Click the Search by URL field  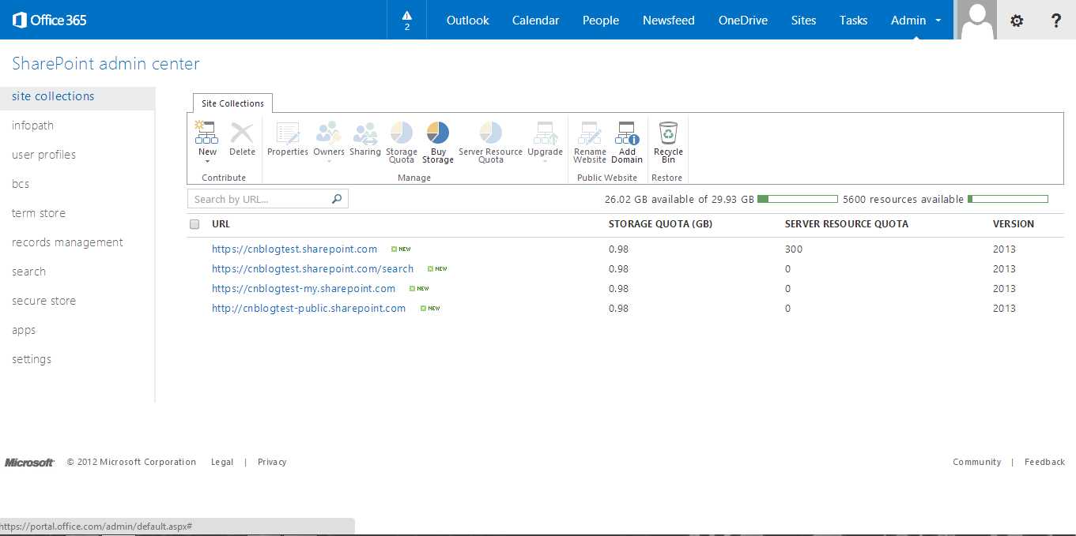[x=259, y=199]
